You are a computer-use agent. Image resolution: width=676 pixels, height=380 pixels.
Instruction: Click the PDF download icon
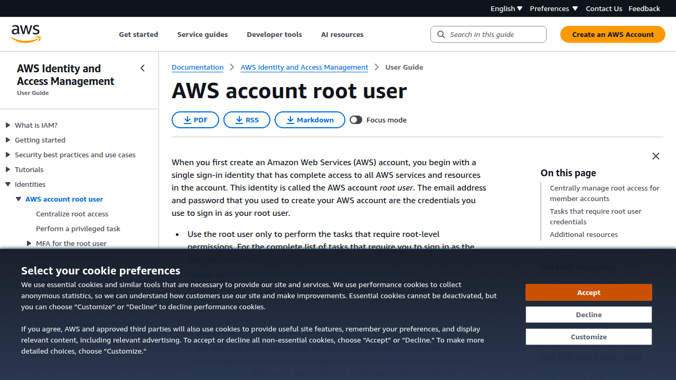point(187,120)
